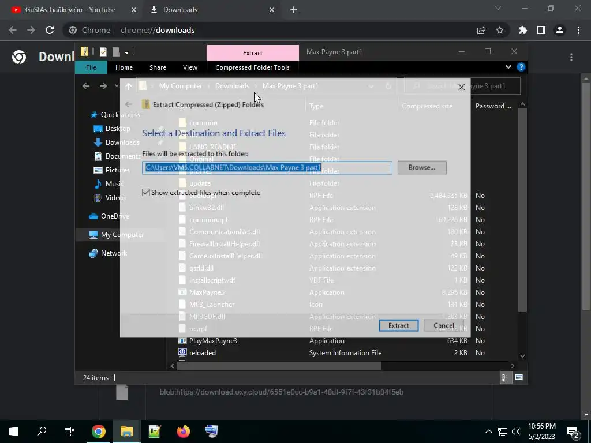The height and width of the screenshot is (443, 591).
Task: Open Chrome profile avatar icon
Action: click(x=560, y=30)
